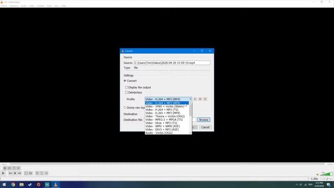Choose Video - Dirac + MP3 (TS) profile
The height and width of the screenshot is (188, 334).
[x=167, y=123]
